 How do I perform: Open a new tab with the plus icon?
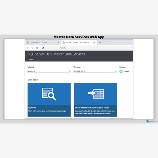click(x=100, y=42)
